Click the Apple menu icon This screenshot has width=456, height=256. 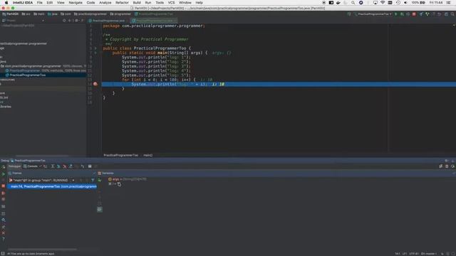pos(6,3)
